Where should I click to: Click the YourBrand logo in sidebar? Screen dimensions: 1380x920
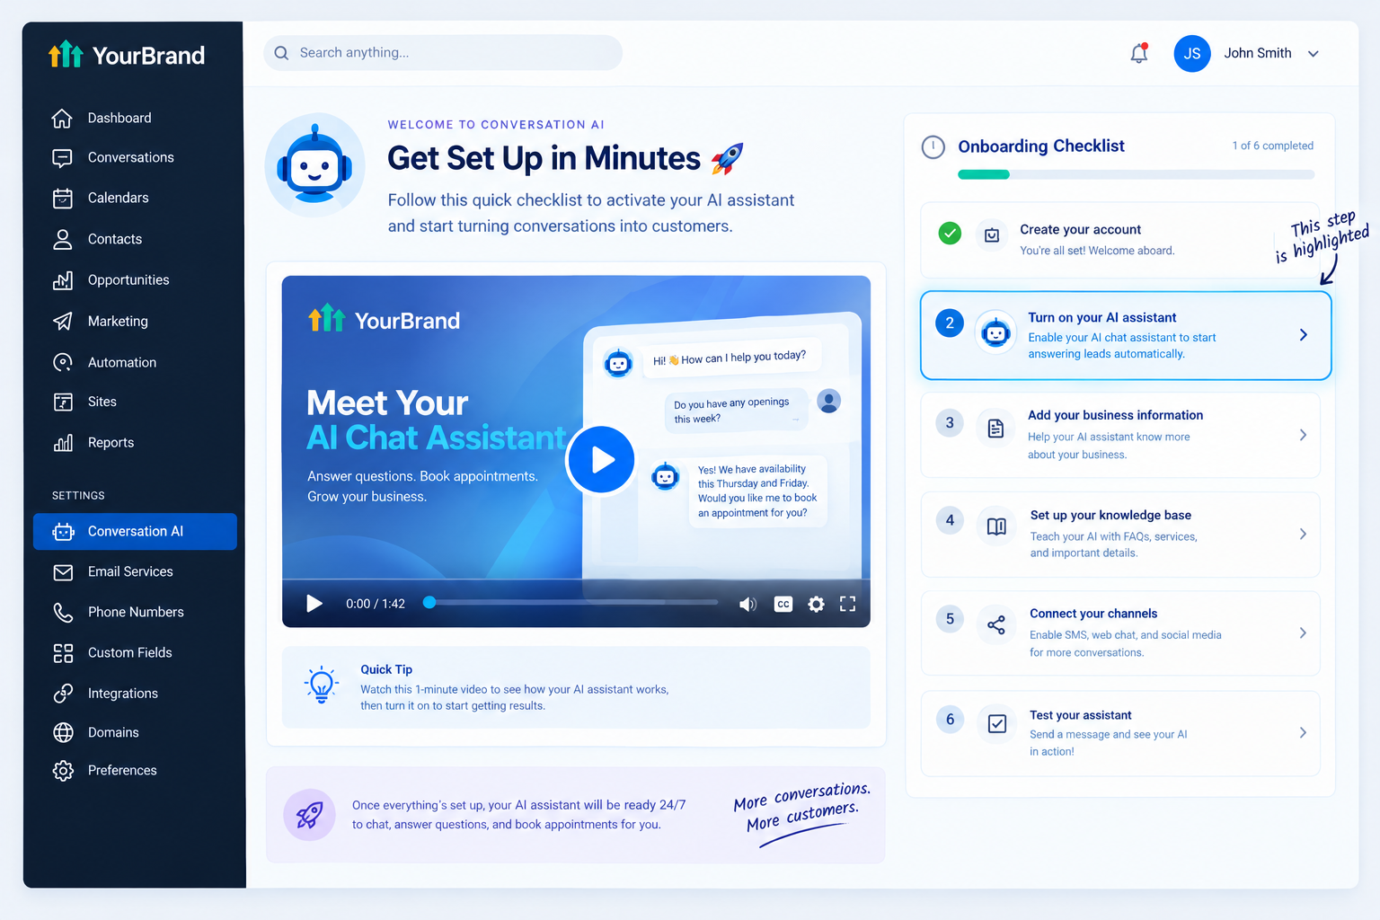click(127, 55)
